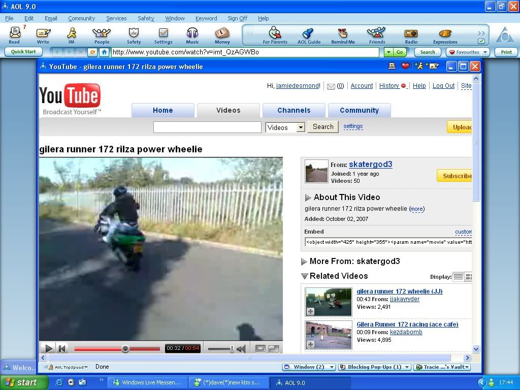Click the URL address bar field
Viewport: 520px width, 390px height.
(245, 52)
